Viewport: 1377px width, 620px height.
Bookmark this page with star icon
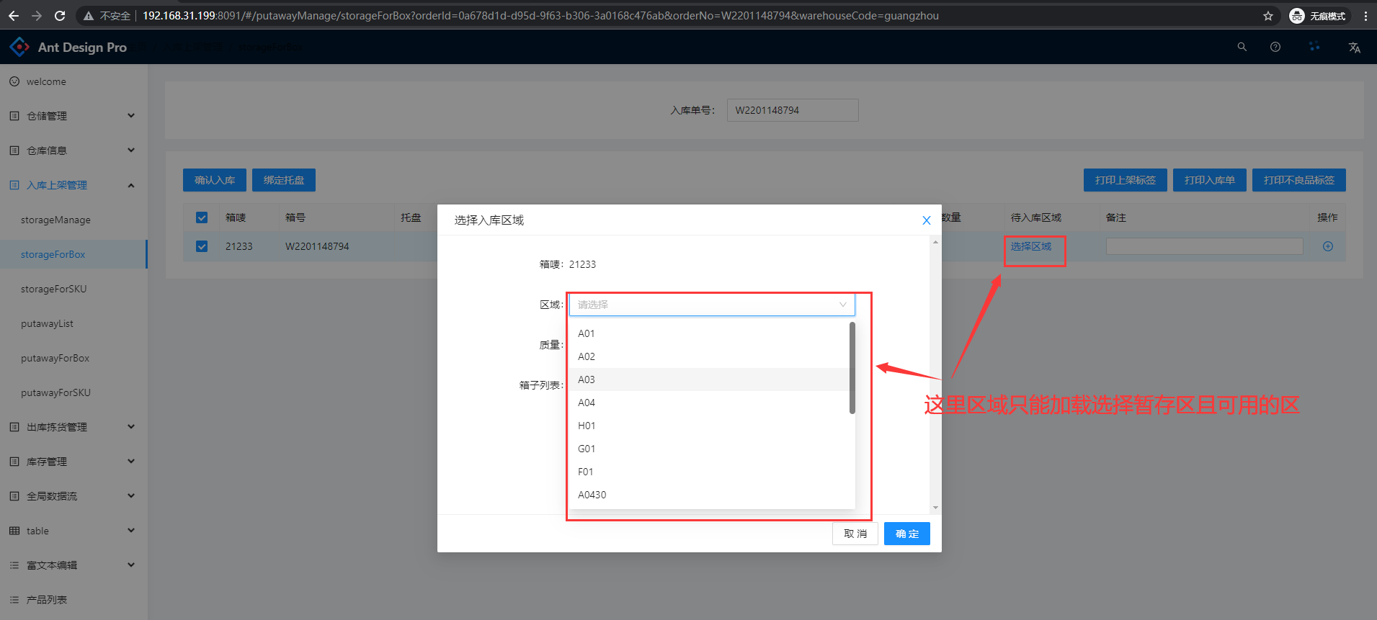(x=1267, y=16)
